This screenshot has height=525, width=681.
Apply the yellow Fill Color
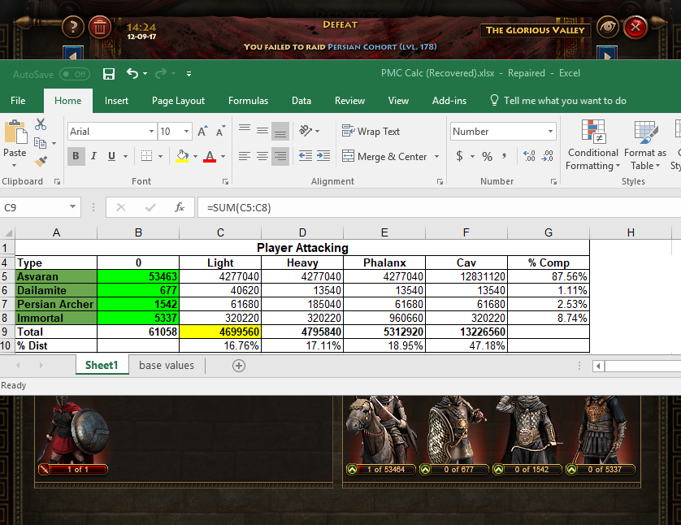182,156
